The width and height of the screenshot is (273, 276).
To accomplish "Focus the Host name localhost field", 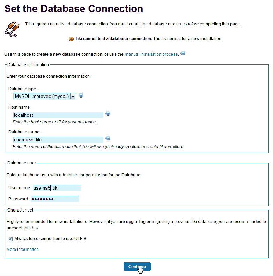I will (x=58, y=115).
